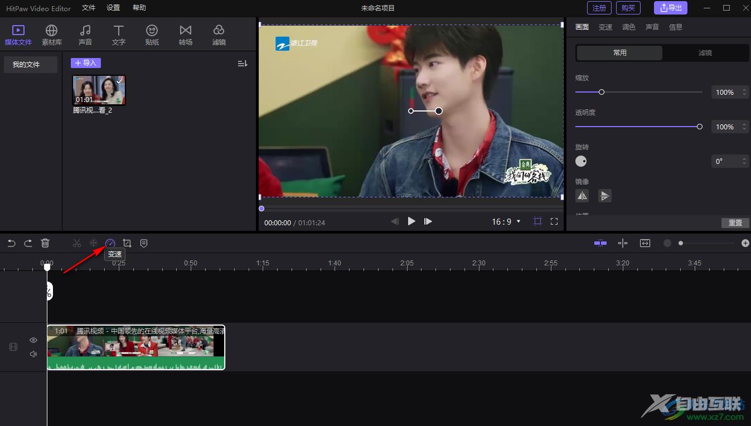Open the 帮助 menu
751x426 pixels.
point(139,8)
